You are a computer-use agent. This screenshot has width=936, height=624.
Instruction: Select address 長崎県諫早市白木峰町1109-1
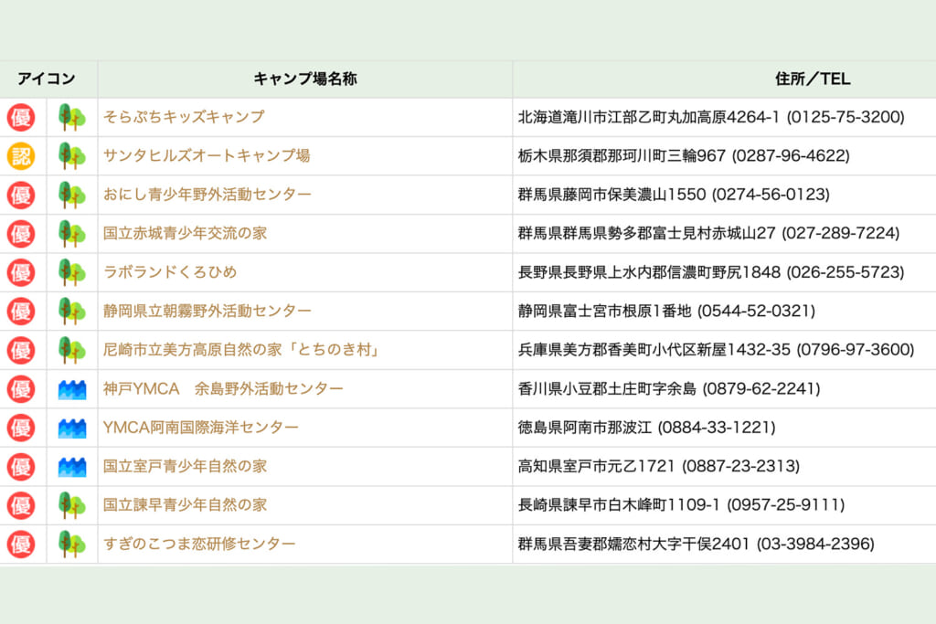coord(619,504)
